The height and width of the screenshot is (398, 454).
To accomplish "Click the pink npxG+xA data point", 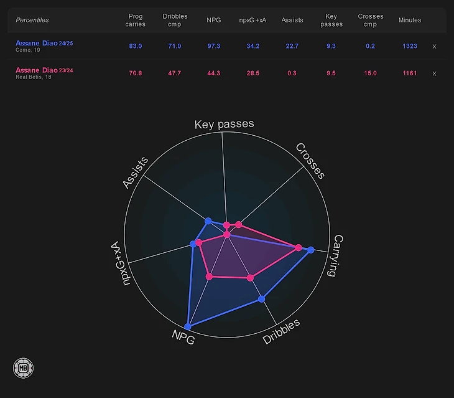I will point(198,243).
